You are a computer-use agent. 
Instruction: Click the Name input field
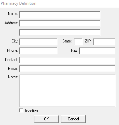pos(60,15)
